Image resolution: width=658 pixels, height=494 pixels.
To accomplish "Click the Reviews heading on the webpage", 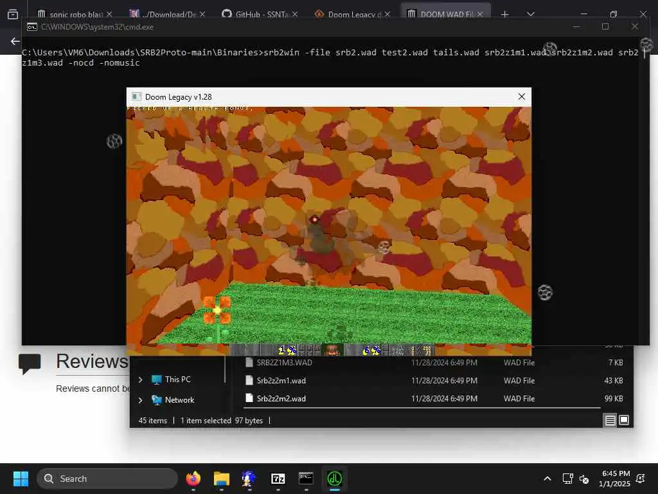I will [x=92, y=361].
